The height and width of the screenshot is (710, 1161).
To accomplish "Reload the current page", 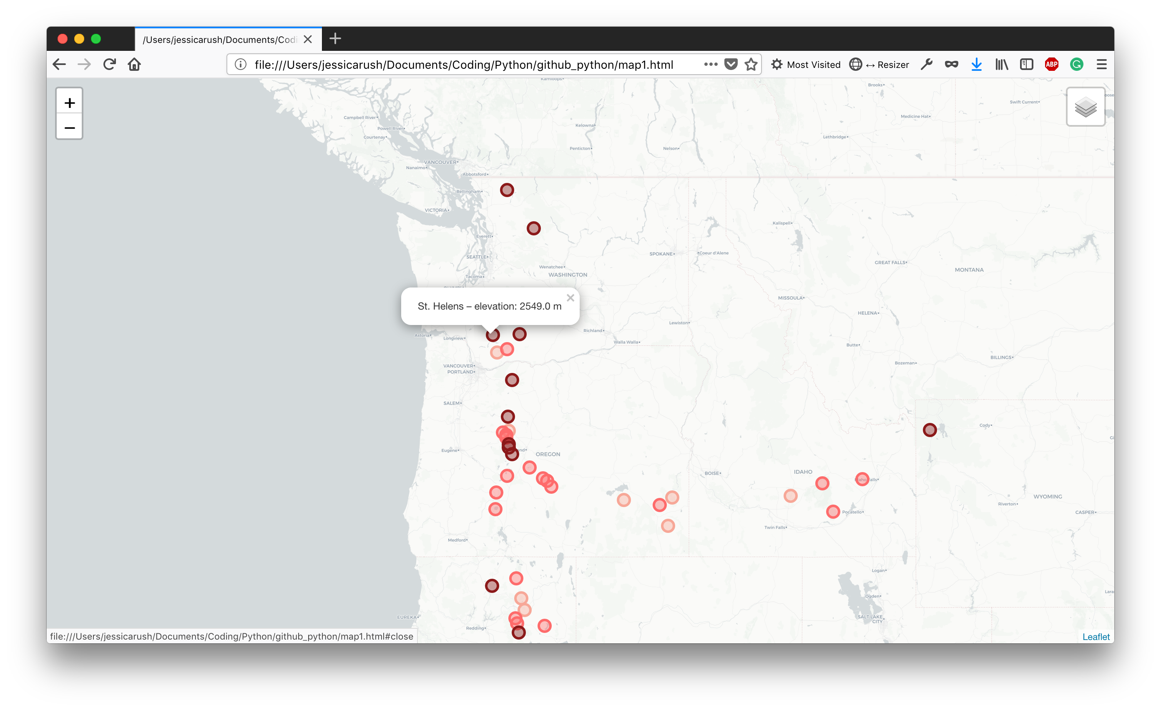I will click(x=109, y=65).
